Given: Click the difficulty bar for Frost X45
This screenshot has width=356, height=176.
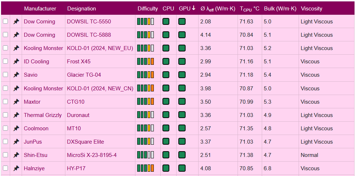Looking at the screenshot, I should (x=146, y=62).
